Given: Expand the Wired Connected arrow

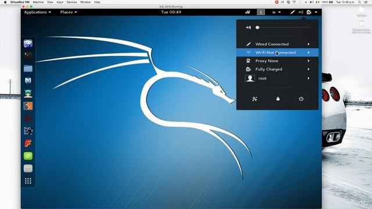Looking at the screenshot, I should pyautogui.click(x=309, y=44).
